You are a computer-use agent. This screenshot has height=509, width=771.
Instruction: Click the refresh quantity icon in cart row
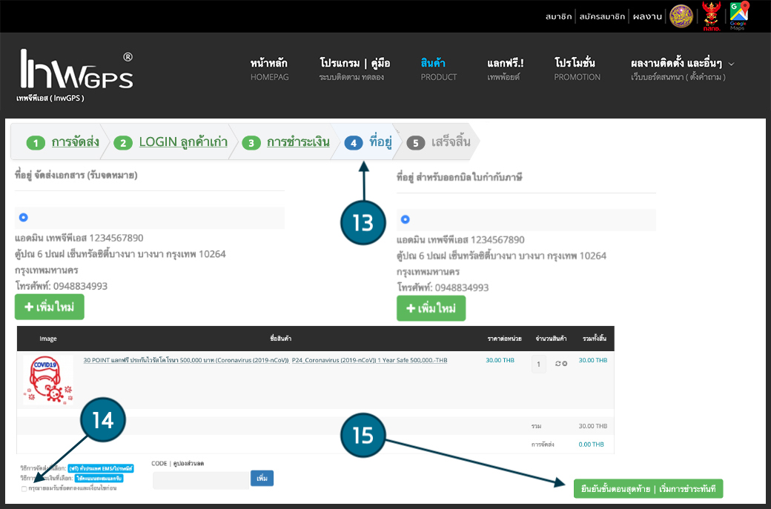[557, 364]
